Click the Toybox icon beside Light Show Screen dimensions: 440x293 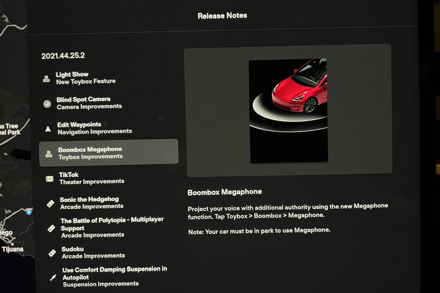point(46,79)
